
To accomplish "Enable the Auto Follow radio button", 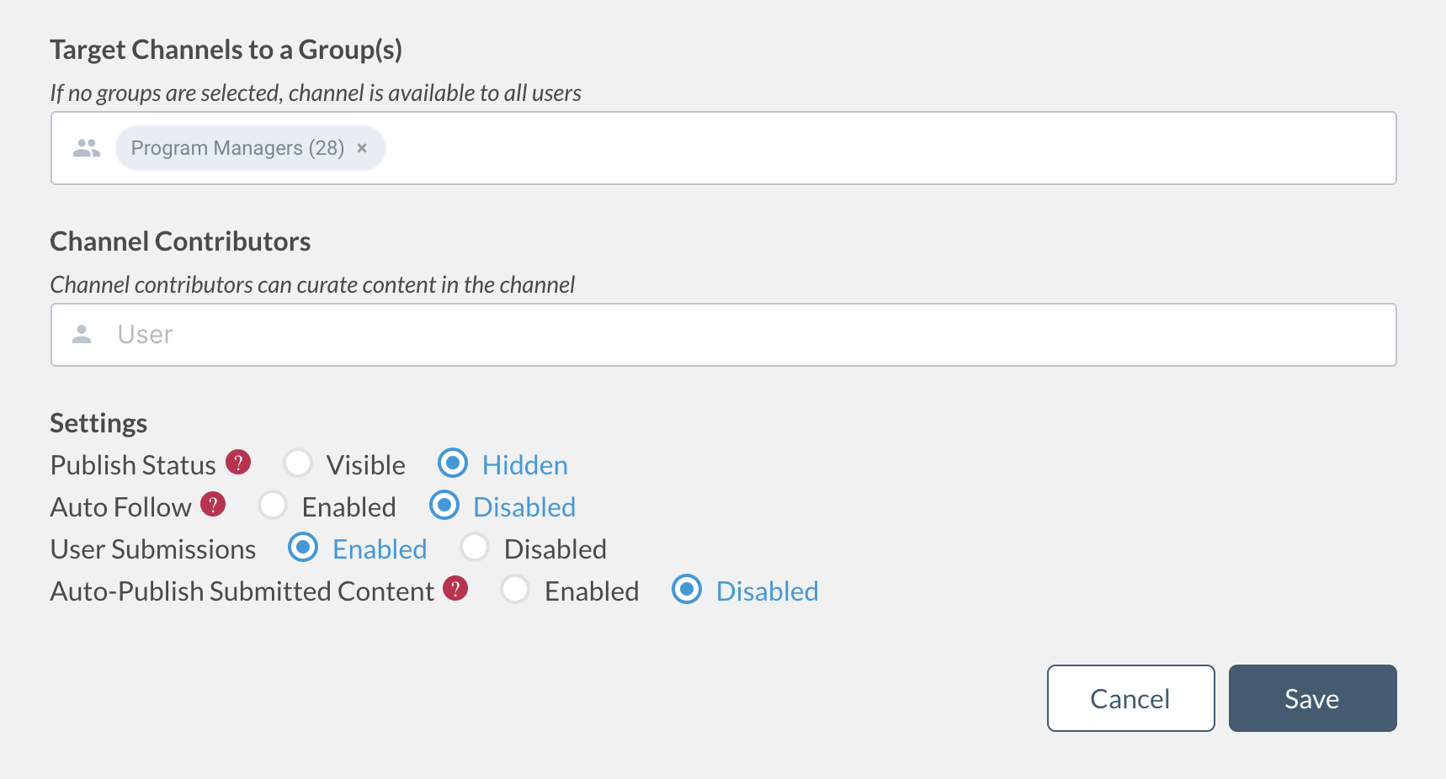I will pos(273,505).
